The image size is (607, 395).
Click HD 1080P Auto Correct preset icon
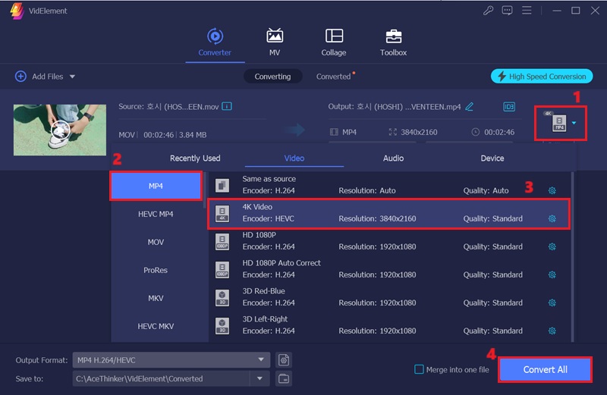[x=222, y=270]
